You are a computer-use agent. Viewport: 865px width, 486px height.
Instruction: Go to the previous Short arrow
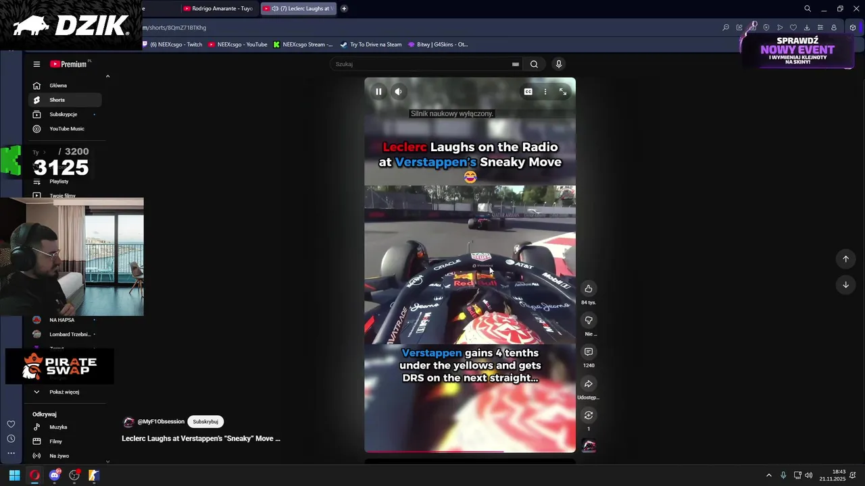(845, 259)
